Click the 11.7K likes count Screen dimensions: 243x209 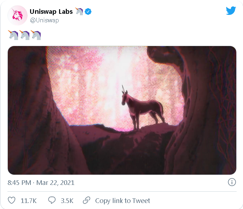click(x=29, y=201)
